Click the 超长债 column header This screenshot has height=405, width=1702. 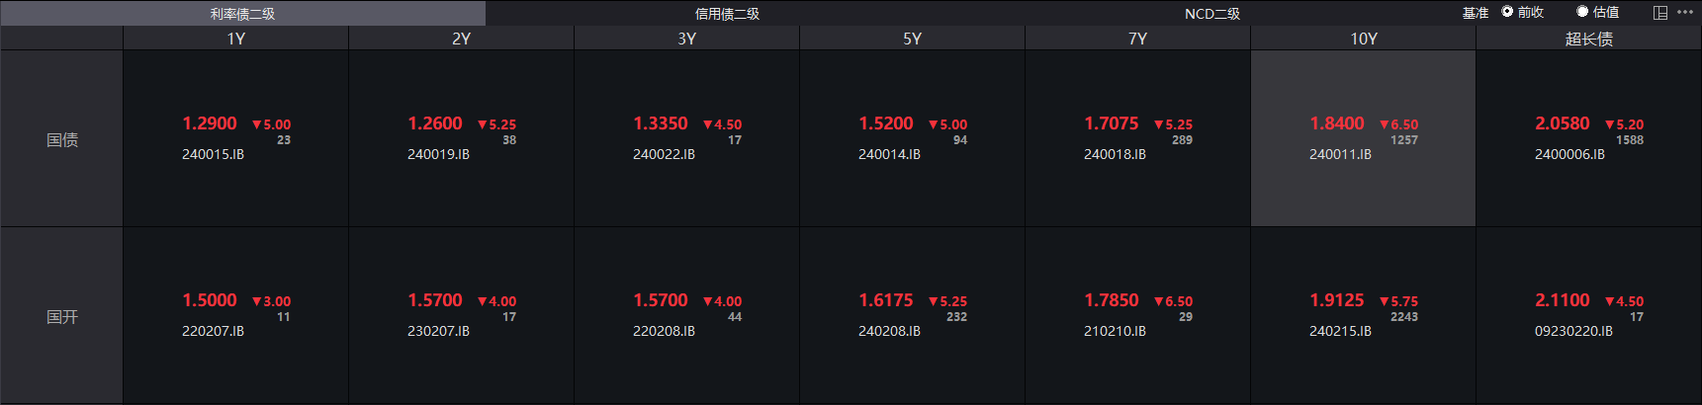coord(1588,39)
